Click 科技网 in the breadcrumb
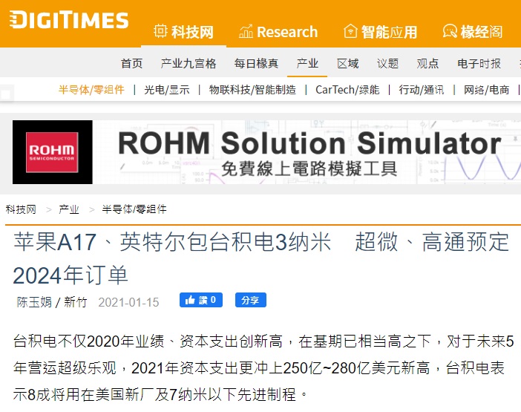Image resolution: width=521 pixels, height=412 pixels. (21, 209)
